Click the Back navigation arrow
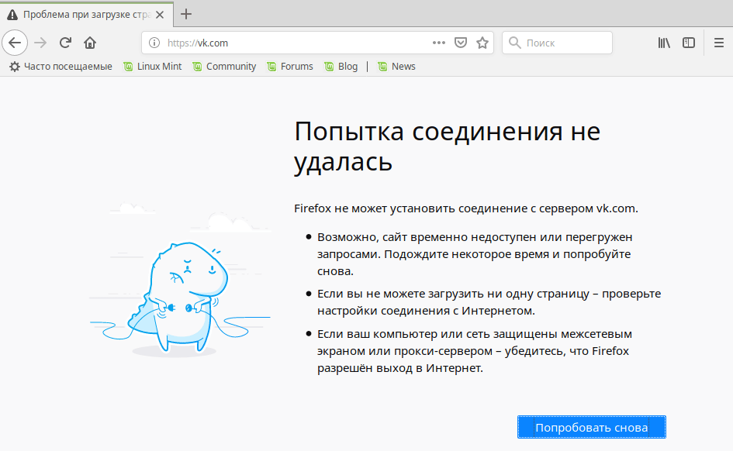This screenshot has width=733, height=451. (x=15, y=43)
